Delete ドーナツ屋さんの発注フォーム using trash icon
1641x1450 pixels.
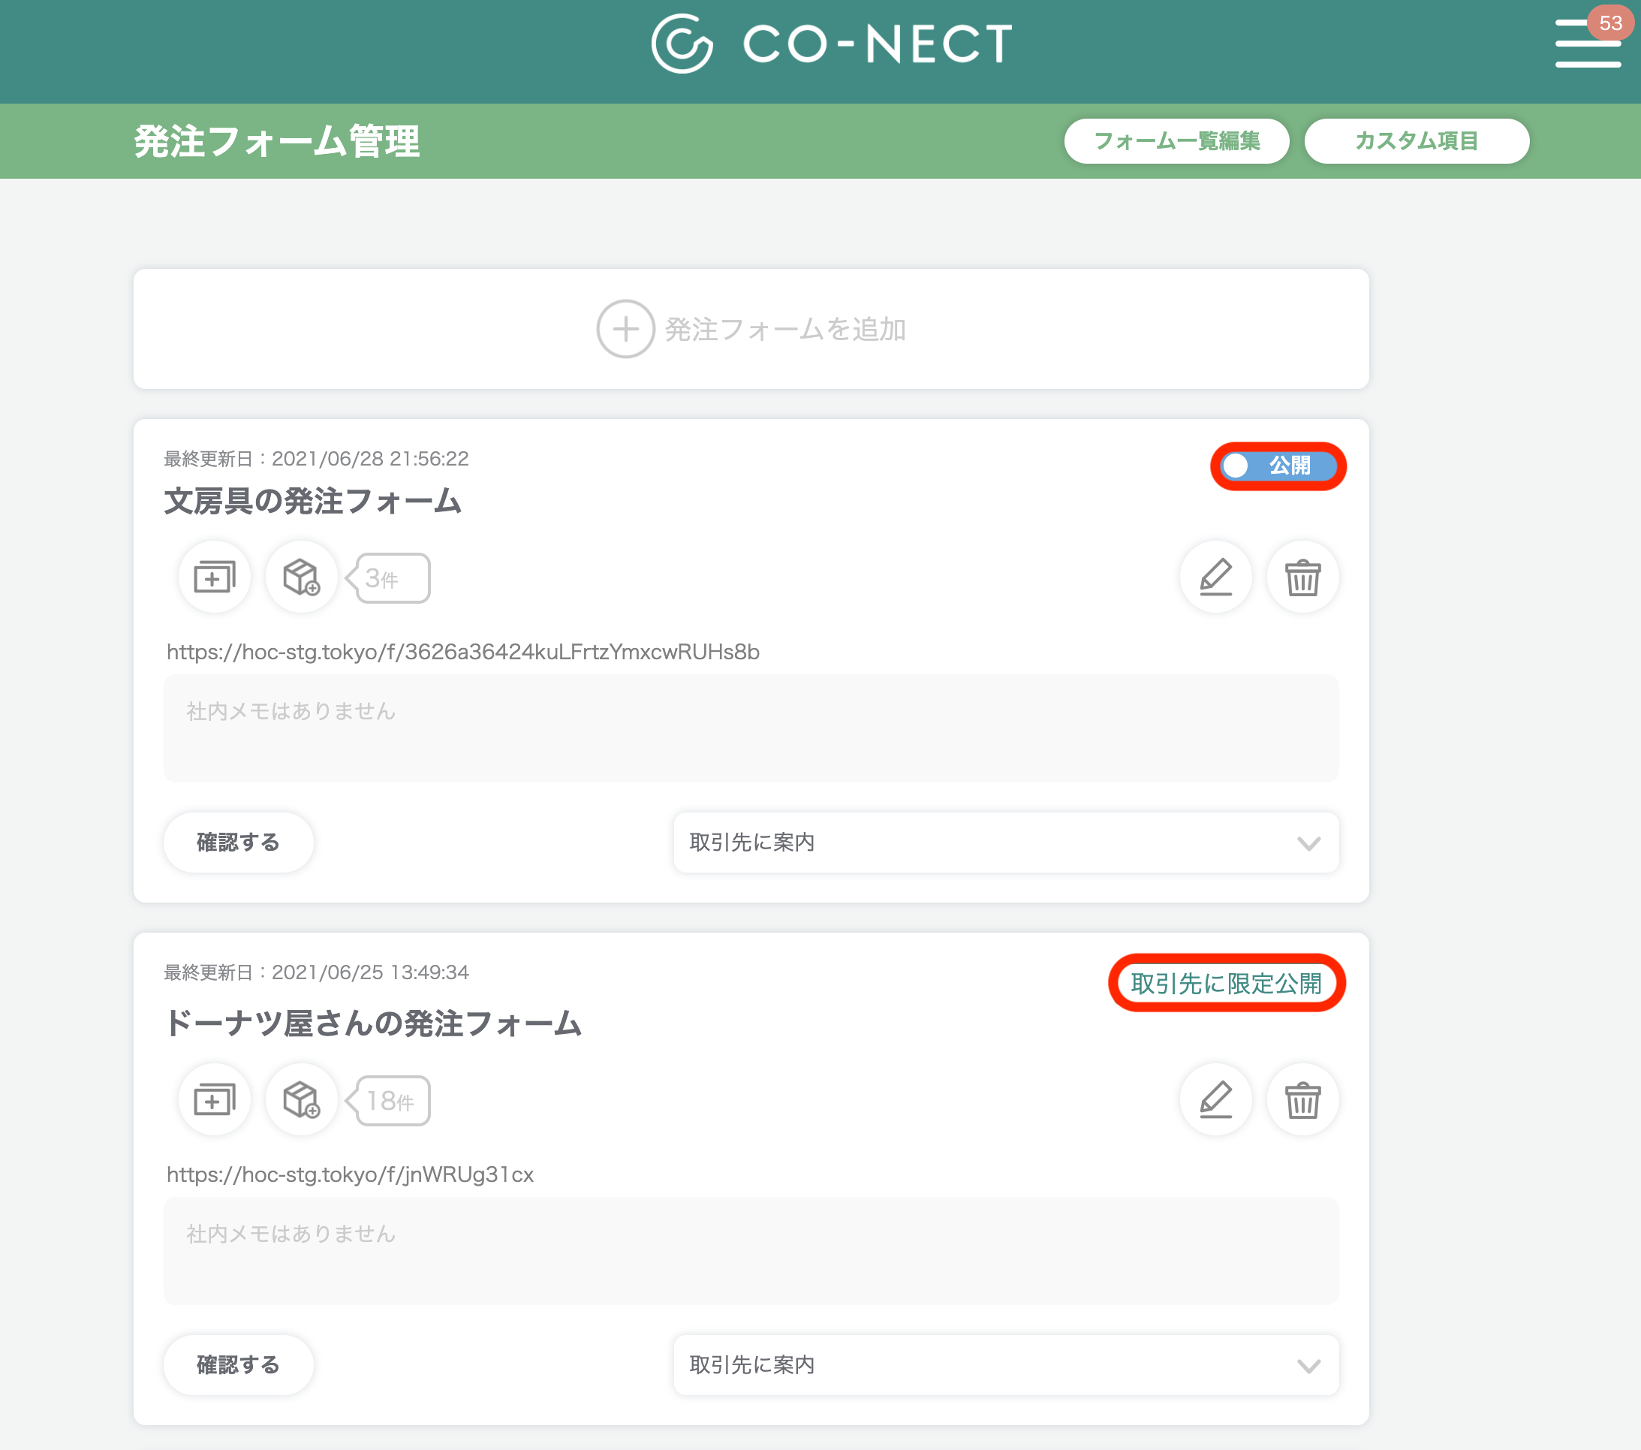[x=1302, y=1100]
